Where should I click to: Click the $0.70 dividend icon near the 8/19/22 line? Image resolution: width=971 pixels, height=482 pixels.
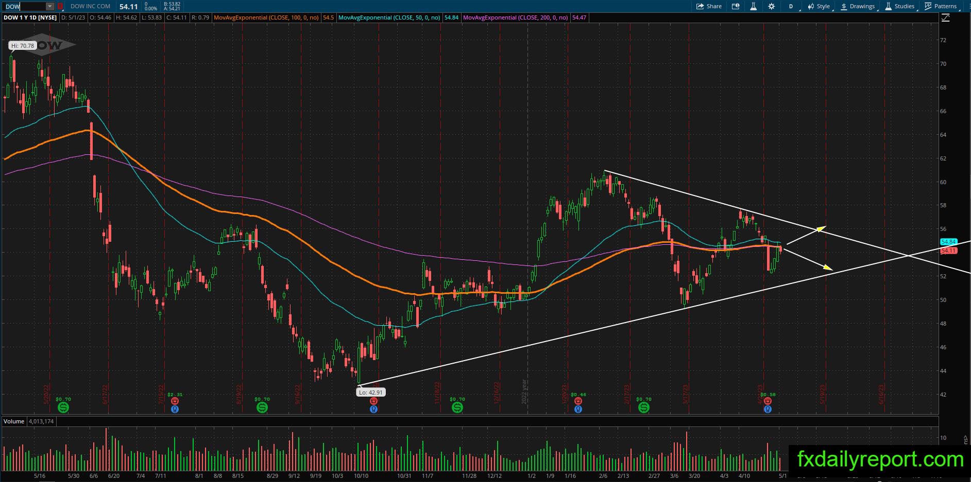click(262, 407)
